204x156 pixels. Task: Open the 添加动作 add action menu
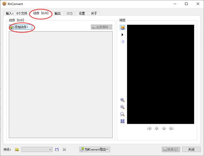[x=21, y=27]
